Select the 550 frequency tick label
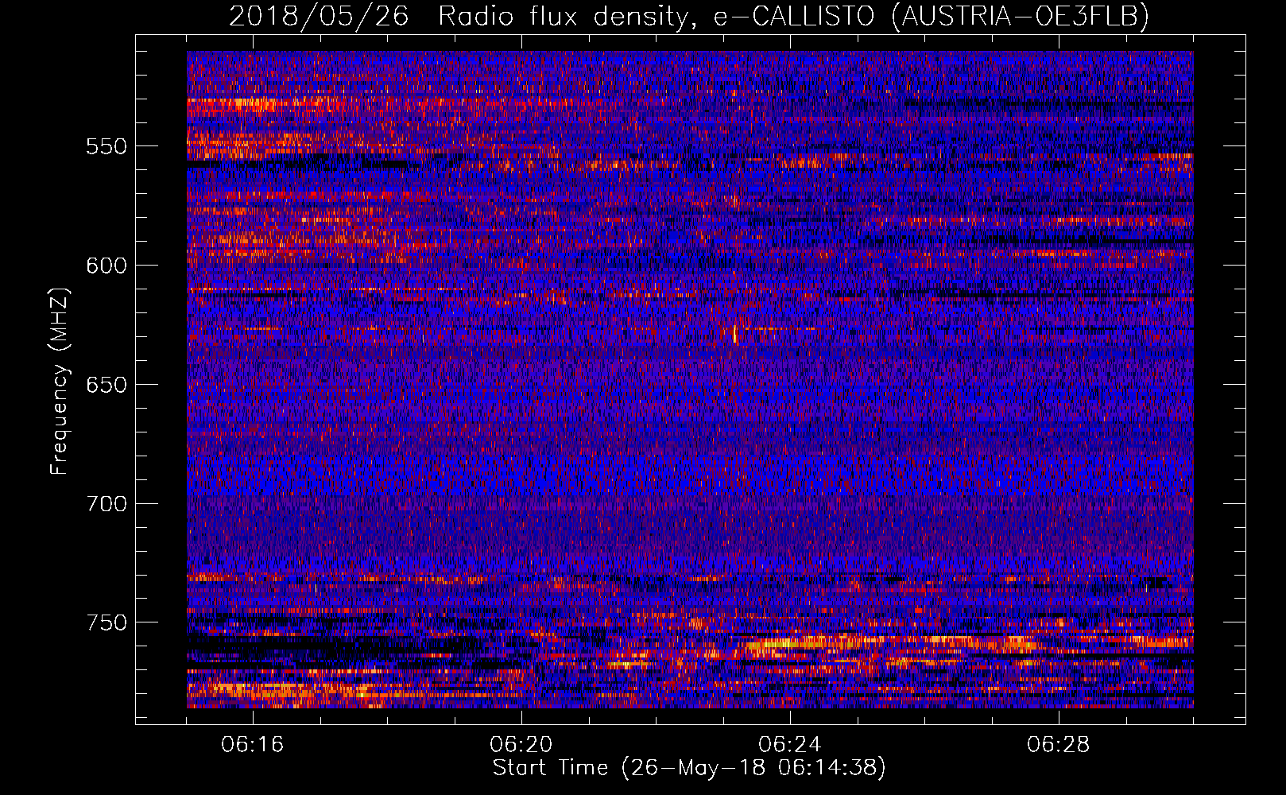Viewport: 1286px width, 795px height. point(107,146)
